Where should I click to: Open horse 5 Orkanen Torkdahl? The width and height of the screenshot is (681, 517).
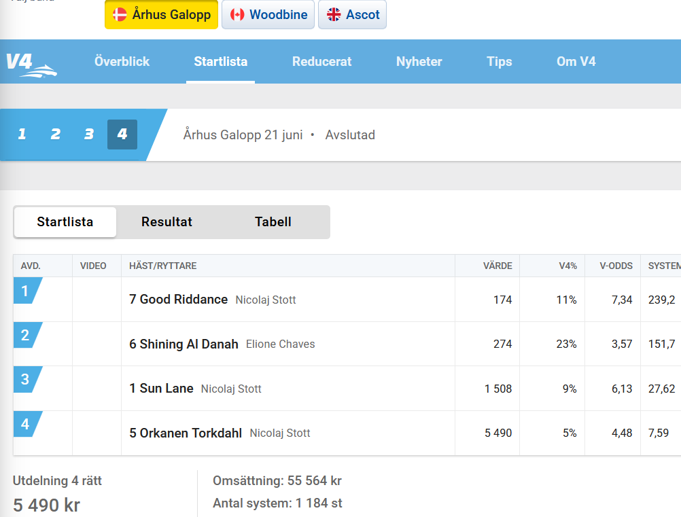pos(186,433)
